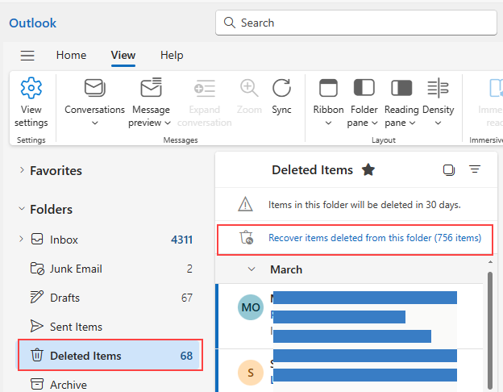
Task: Open the Inbox folder label
Action: 64,240
